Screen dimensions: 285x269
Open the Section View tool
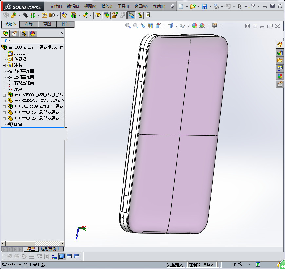pos(150,26)
